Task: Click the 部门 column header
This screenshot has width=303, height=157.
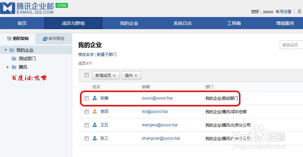Action: point(210,87)
